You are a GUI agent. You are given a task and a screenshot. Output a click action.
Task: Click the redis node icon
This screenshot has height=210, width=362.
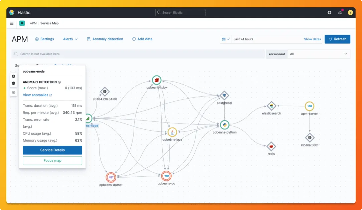271,146
